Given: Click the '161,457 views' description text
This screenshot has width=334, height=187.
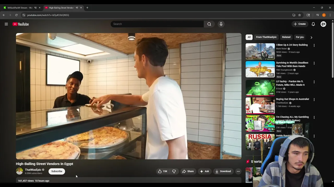Looking at the screenshot, I should [x=26, y=181].
